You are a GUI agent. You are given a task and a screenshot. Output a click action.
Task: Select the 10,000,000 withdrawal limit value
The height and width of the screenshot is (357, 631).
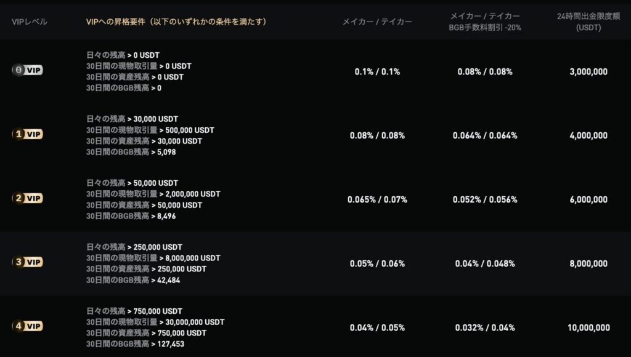pos(588,327)
